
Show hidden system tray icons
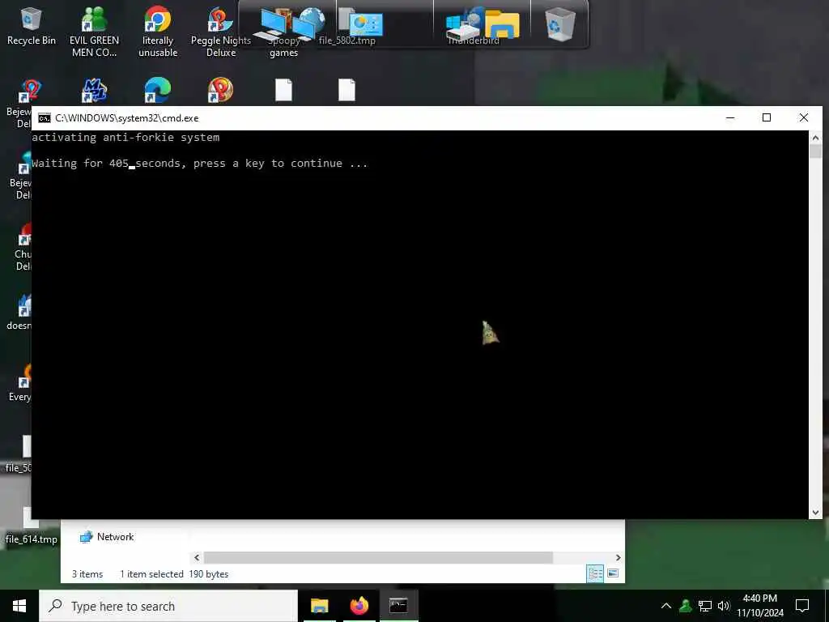(666, 606)
